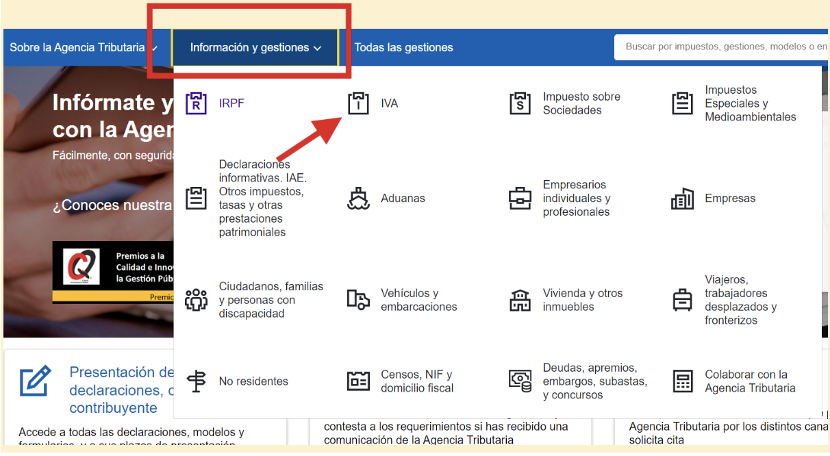The height and width of the screenshot is (456, 830).
Task: Click the Impuestos Especiales y Medioambientales icon
Action: [x=682, y=103]
